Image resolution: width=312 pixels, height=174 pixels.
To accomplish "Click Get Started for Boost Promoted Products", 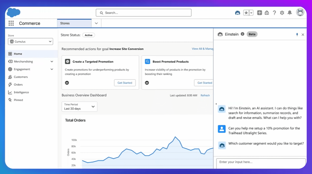I will (x=204, y=83).
